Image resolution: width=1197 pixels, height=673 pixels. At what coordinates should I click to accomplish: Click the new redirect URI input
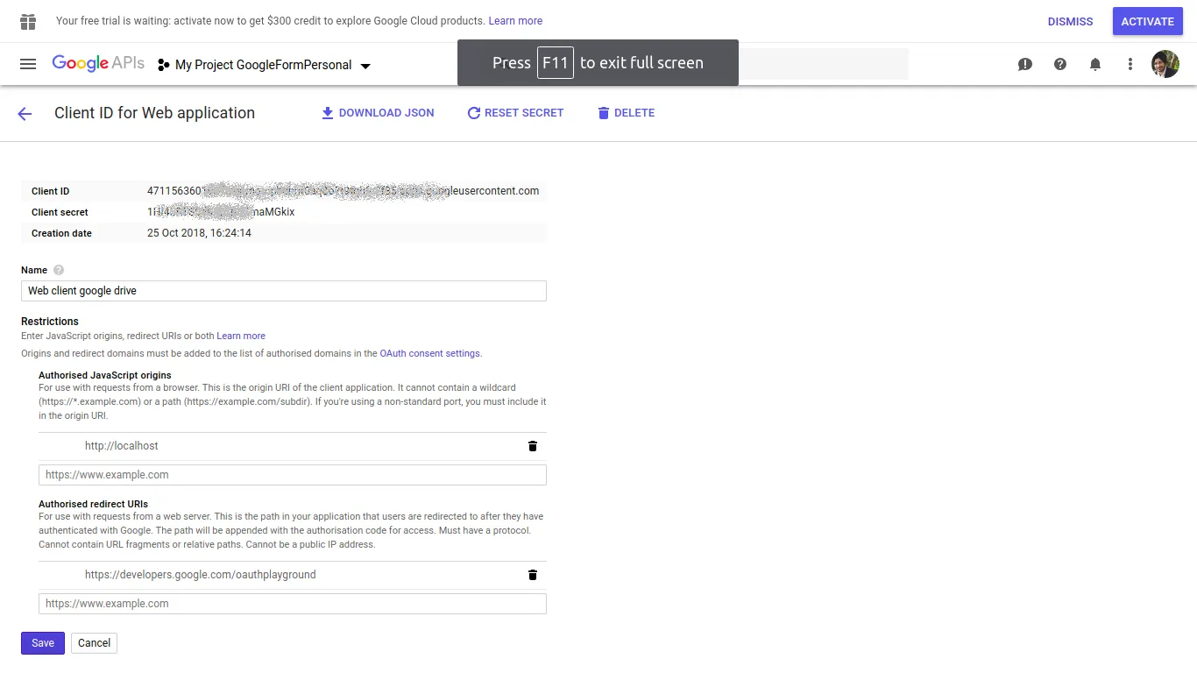click(x=293, y=604)
